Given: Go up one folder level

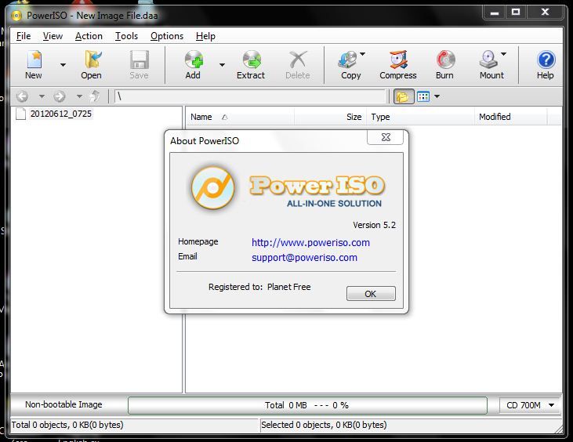Looking at the screenshot, I should [x=95, y=96].
